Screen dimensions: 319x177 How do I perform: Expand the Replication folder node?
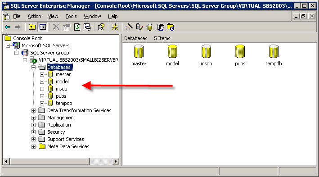pos(33,125)
